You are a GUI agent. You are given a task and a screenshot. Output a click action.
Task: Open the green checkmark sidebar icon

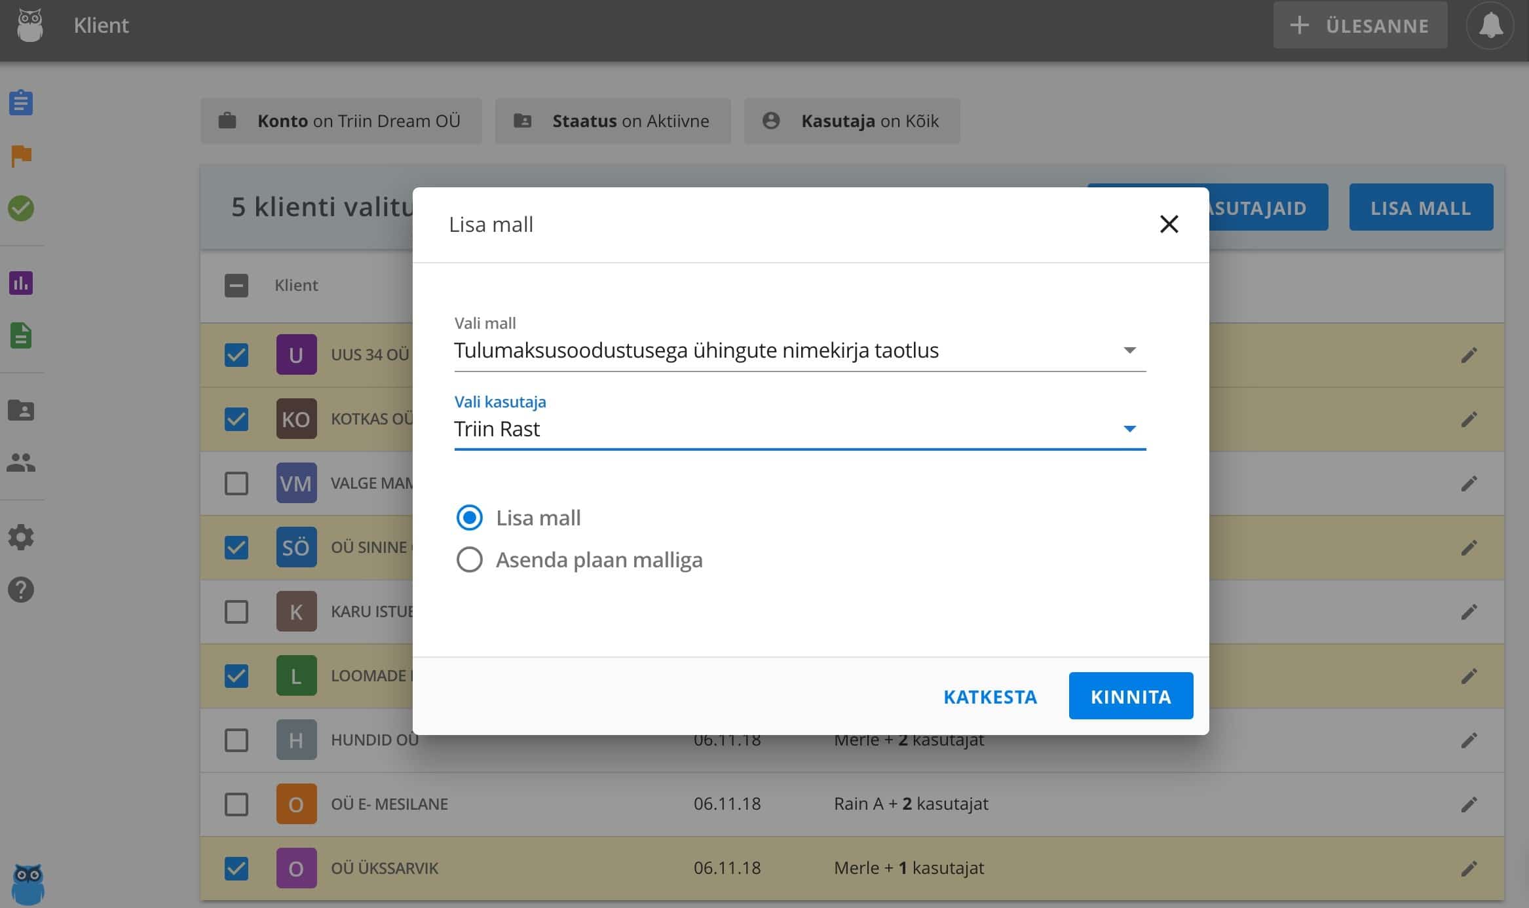tap(21, 208)
